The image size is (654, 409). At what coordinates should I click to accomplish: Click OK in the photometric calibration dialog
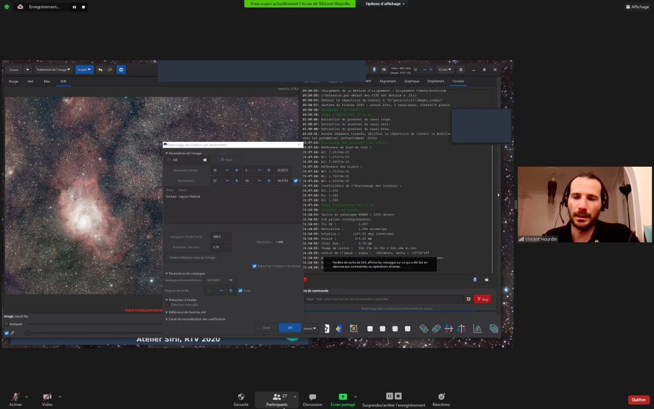tap(290, 328)
